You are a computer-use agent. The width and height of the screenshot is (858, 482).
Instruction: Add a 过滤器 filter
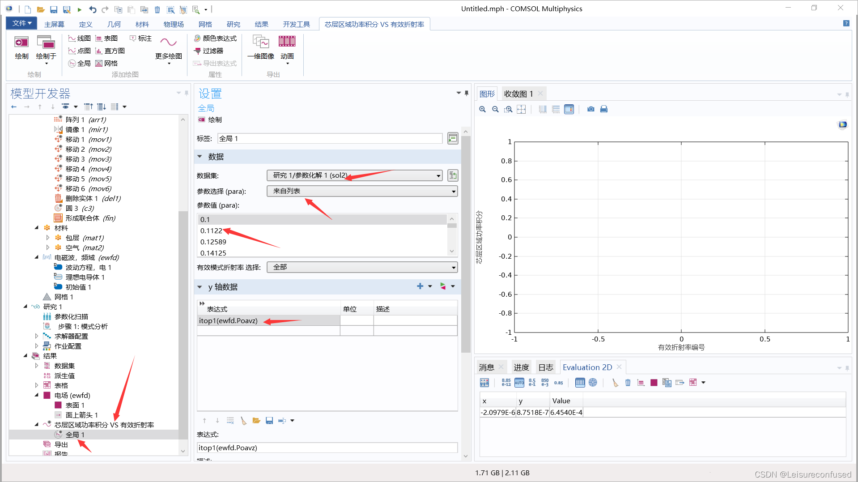point(208,51)
